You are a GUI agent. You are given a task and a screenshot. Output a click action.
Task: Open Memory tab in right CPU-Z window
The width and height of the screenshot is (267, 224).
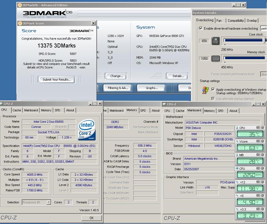[x=209, y=111]
